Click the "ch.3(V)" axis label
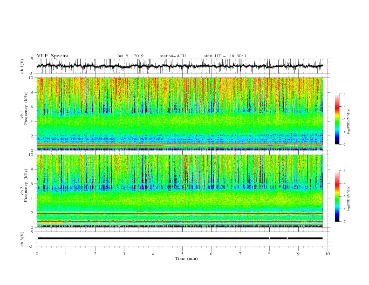Screen dimensions: 369x285 (22, 239)
